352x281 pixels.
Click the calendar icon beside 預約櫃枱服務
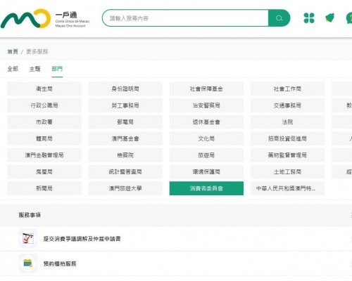(28, 263)
